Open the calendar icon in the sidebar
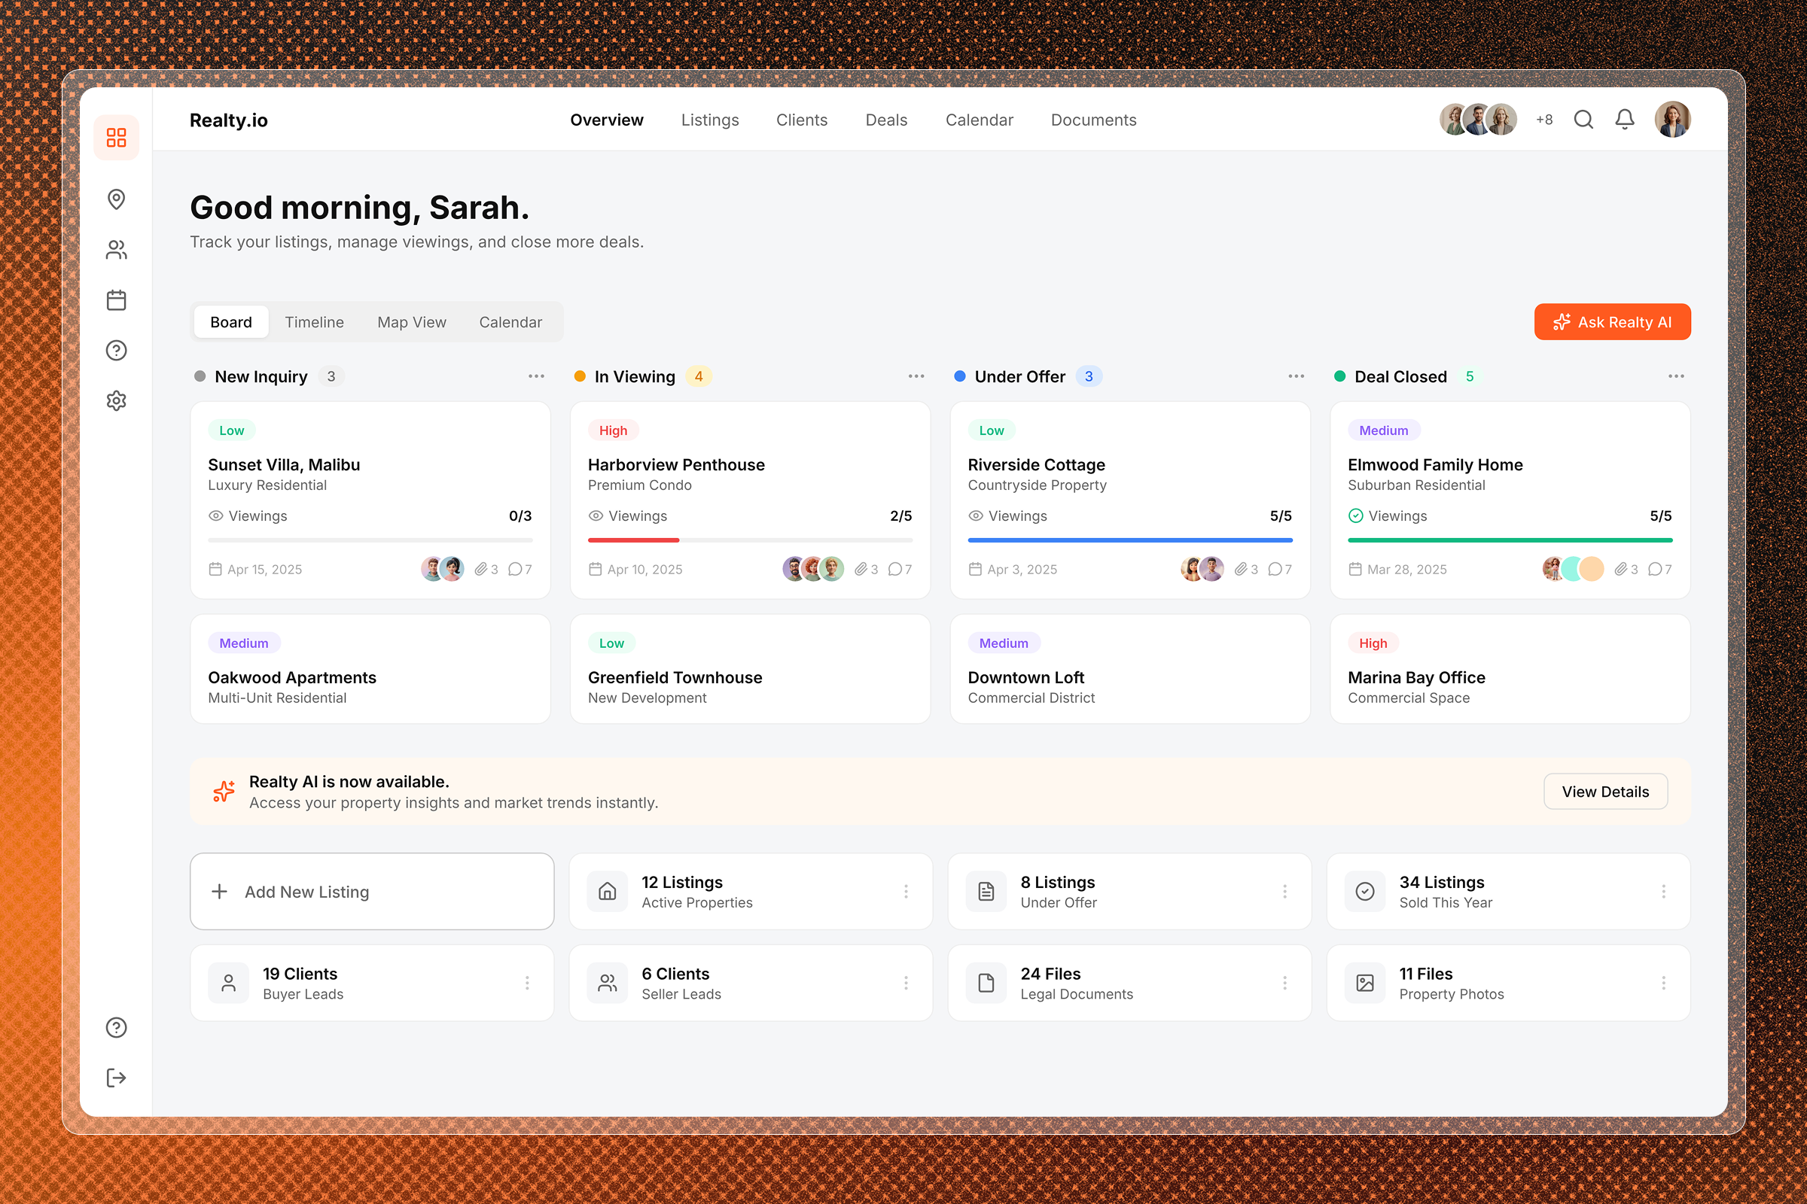1807x1204 pixels. pyautogui.click(x=116, y=299)
